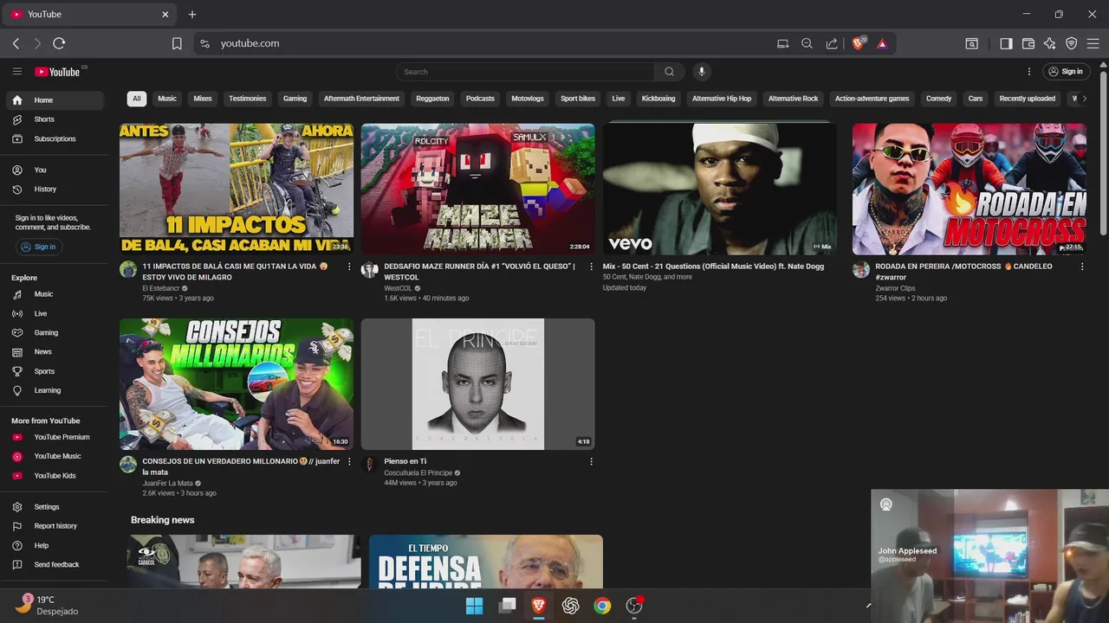Explore Live in the sidebar
Viewport: 1109px width, 623px height.
pos(54,313)
